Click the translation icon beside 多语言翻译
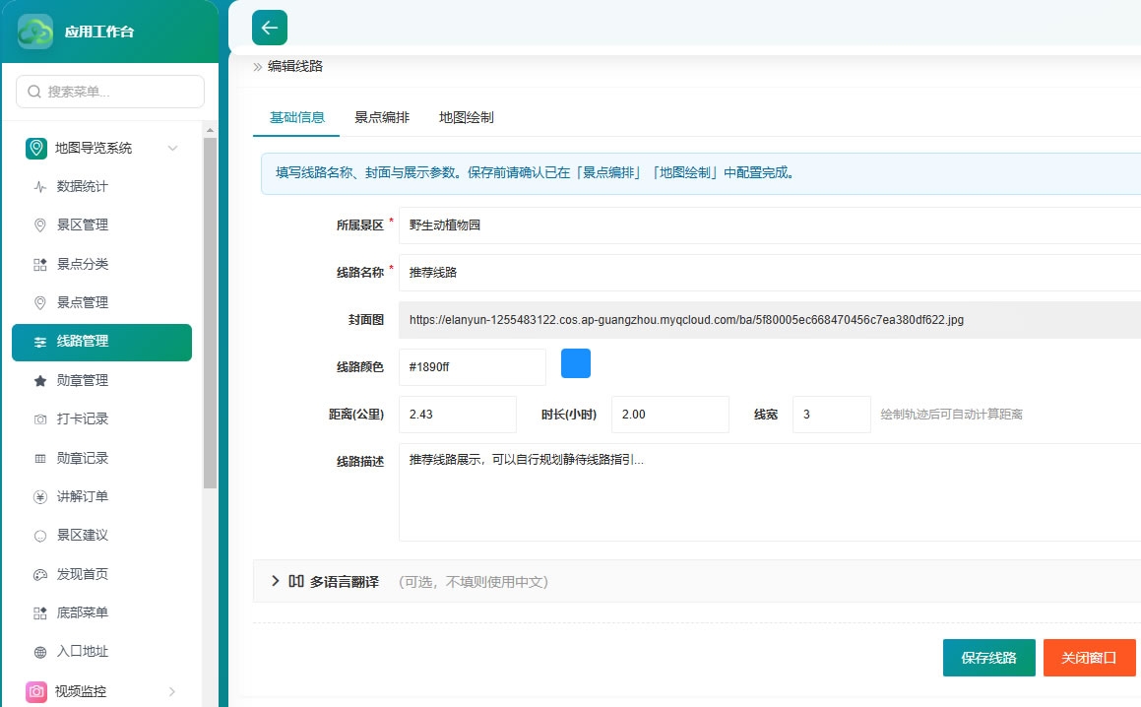Viewport: 1141px width, 707px height. (x=296, y=581)
